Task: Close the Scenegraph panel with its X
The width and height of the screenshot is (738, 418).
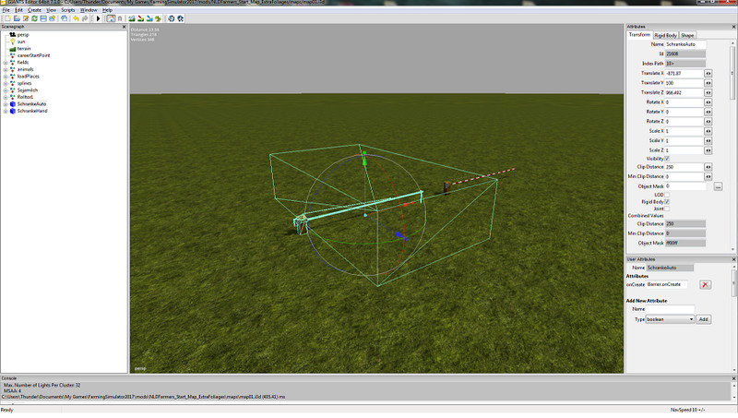Action: pyautogui.click(x=125, y=26)
